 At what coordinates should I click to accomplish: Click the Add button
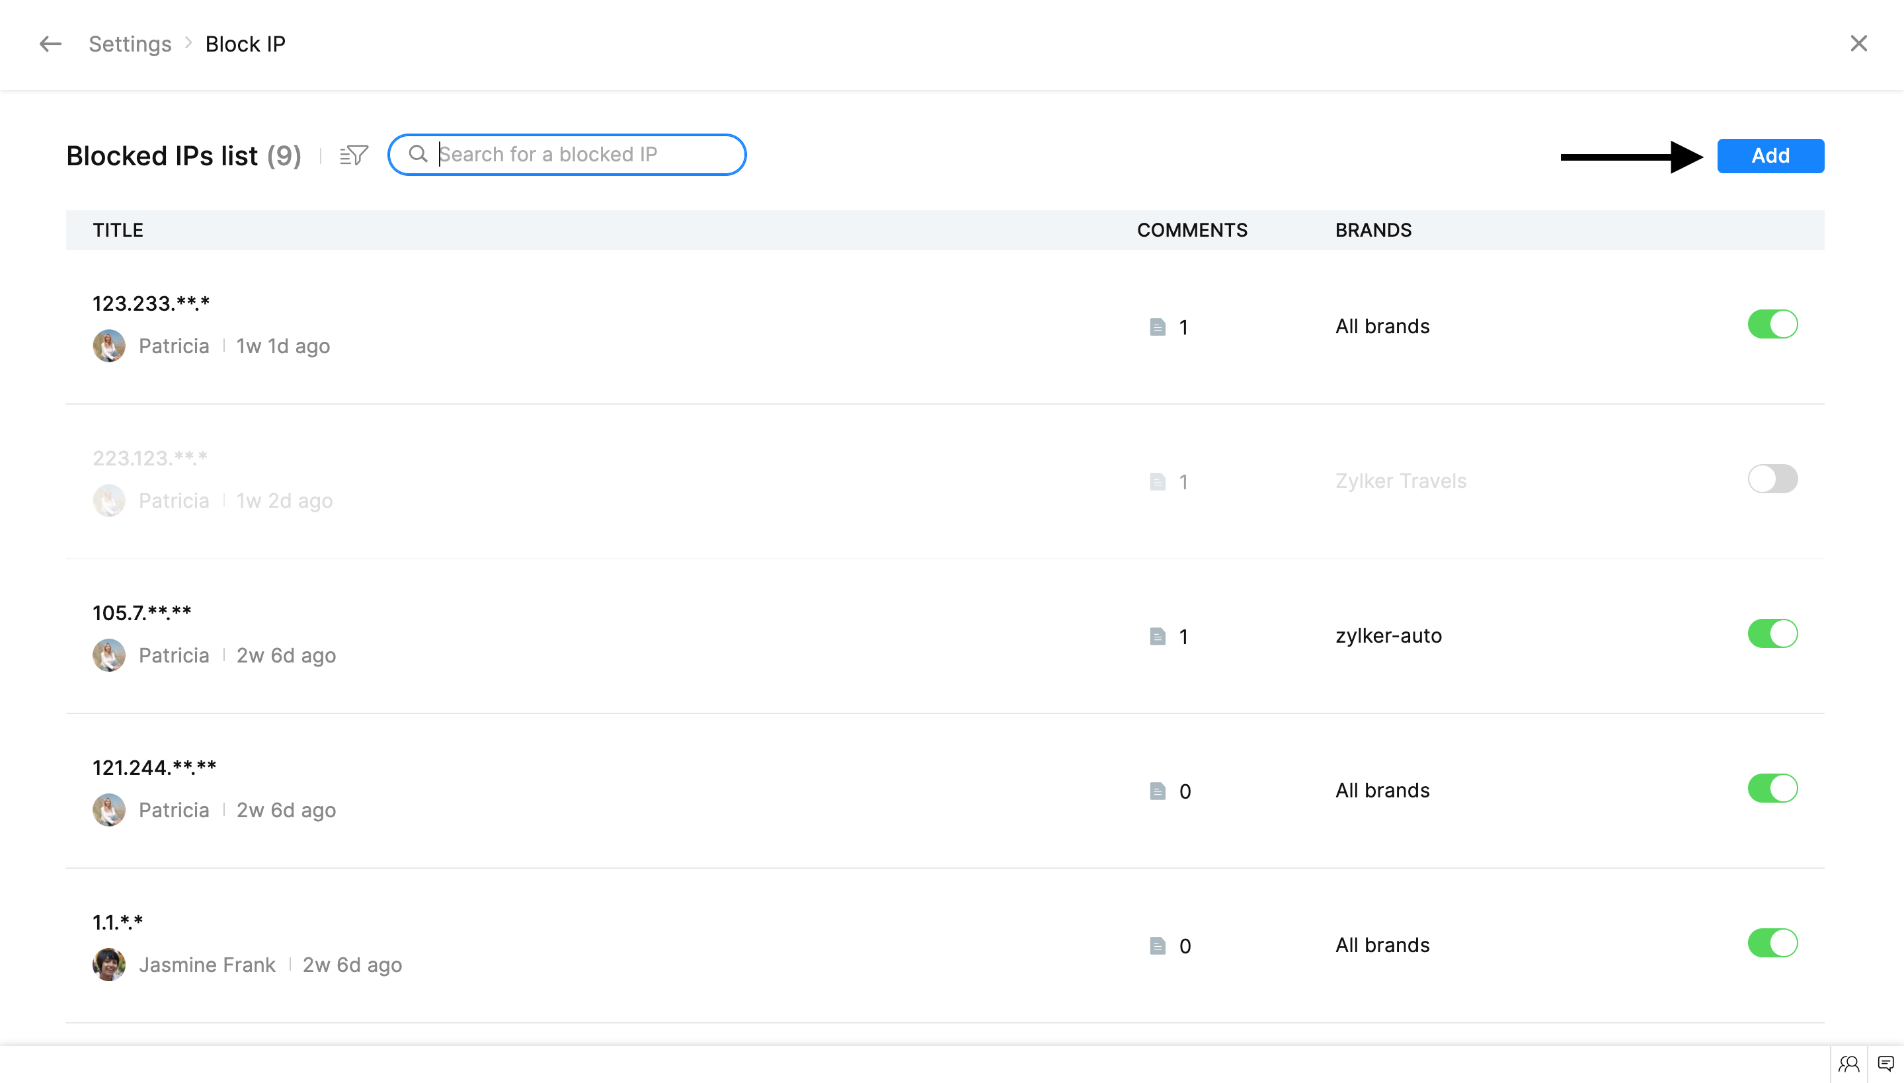coord(1770,155)
